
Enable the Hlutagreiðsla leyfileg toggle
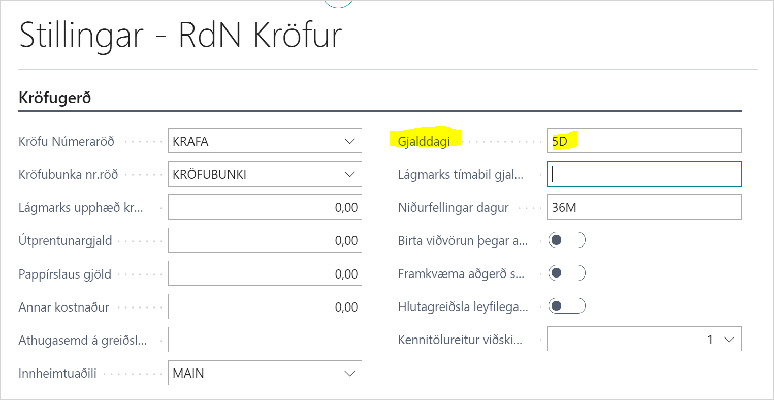(x=567, y=306)
